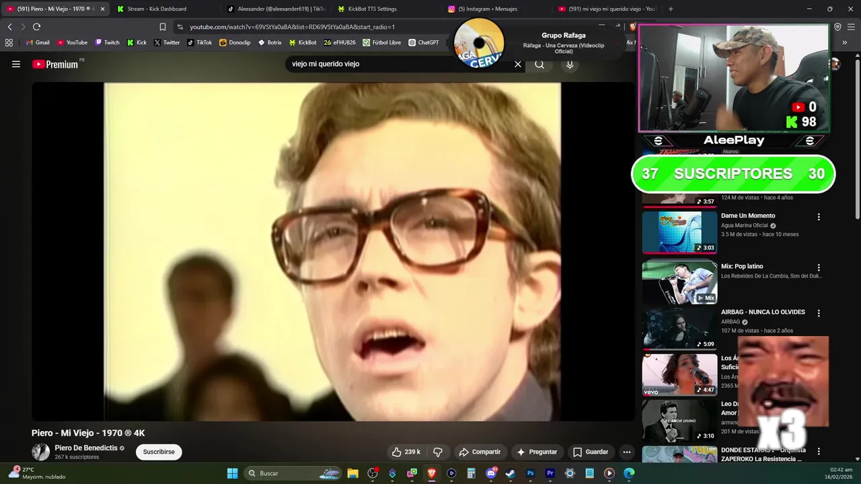Image resolution: width=861 pixels, height=484 pixels.
Task: Open the Dame Un Momento video title
Action: click(748, 216)
